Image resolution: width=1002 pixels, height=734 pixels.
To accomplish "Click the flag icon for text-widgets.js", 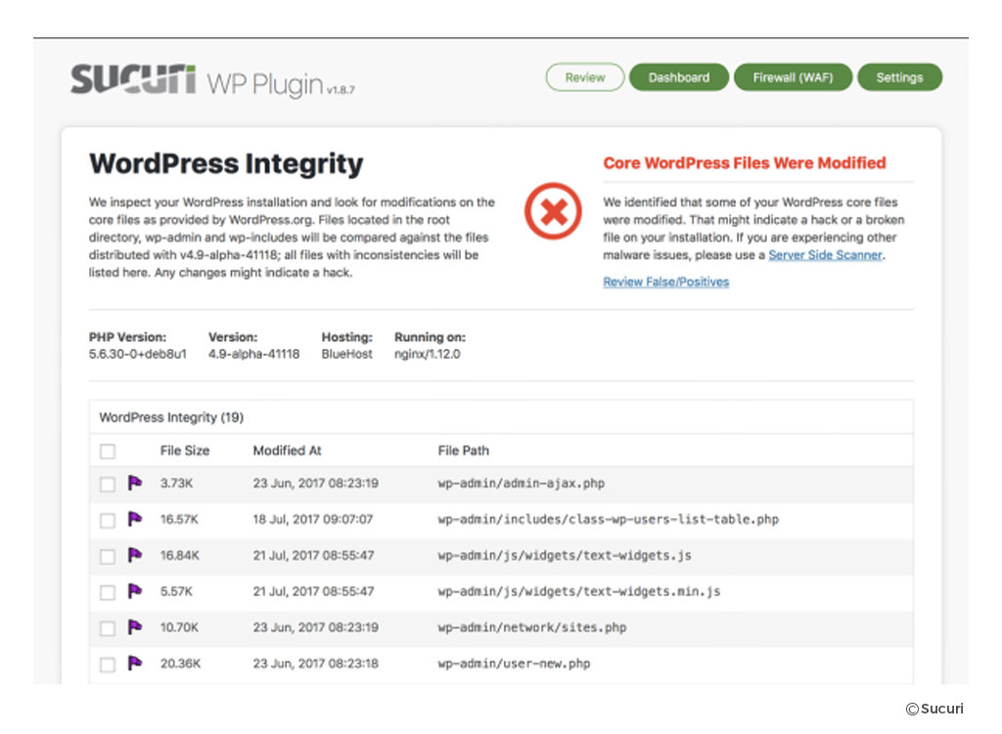I will click(x=135, y=555).
